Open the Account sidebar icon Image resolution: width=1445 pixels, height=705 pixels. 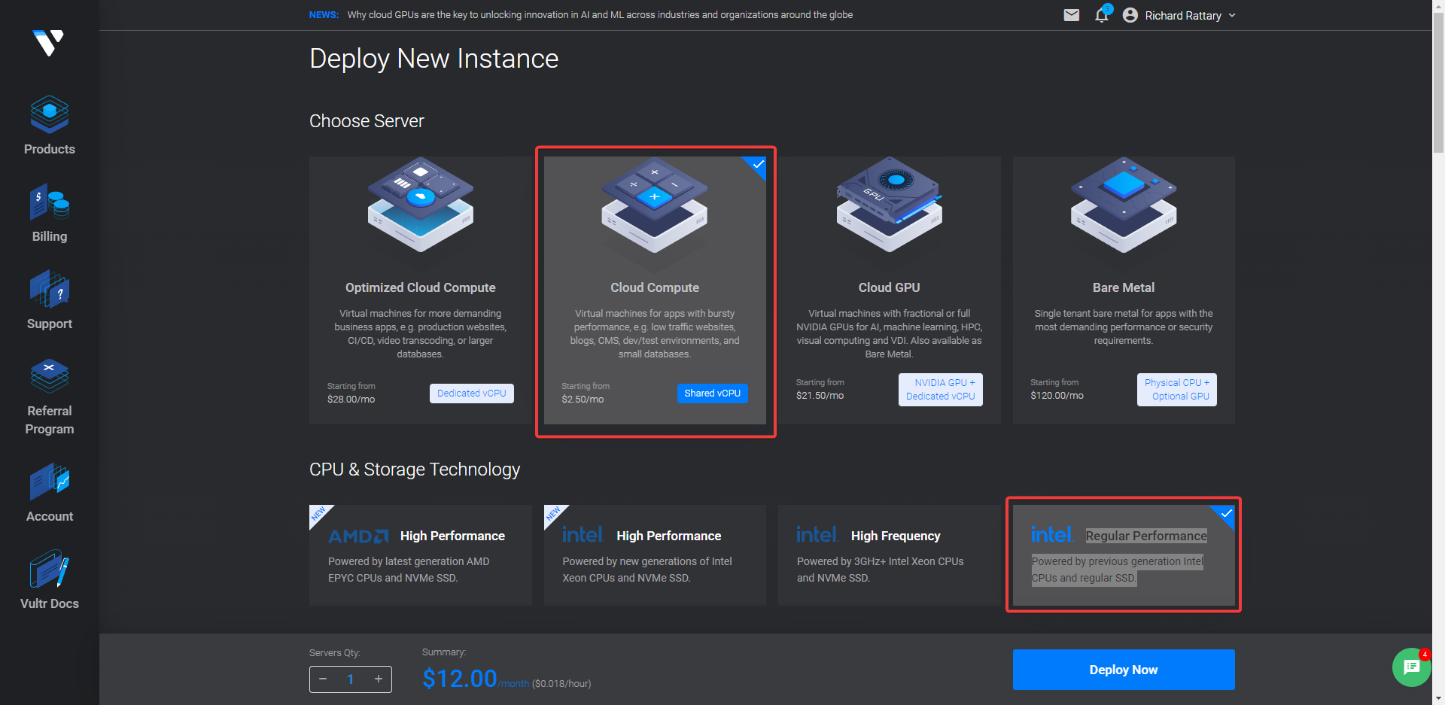click(50, 482)
